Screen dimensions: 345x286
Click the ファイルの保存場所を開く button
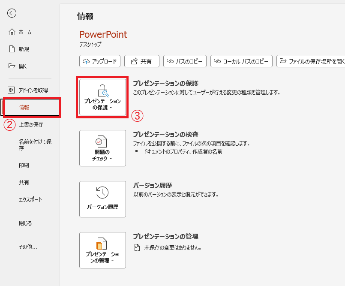(x=311, y=61)
